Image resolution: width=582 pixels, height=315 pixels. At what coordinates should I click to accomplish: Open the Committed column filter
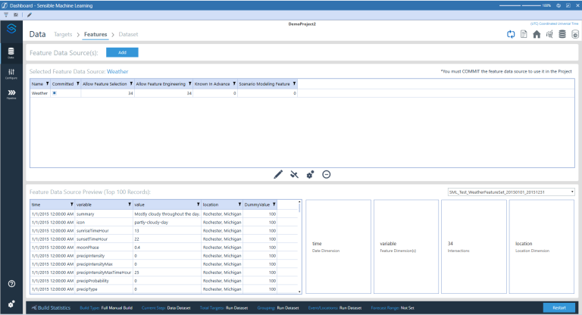point(78,84)
